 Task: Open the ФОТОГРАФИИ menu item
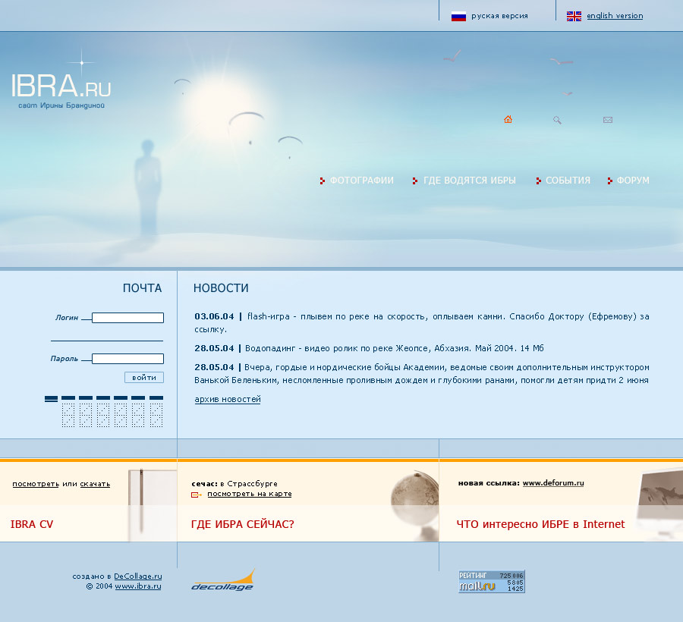[361, 181]
